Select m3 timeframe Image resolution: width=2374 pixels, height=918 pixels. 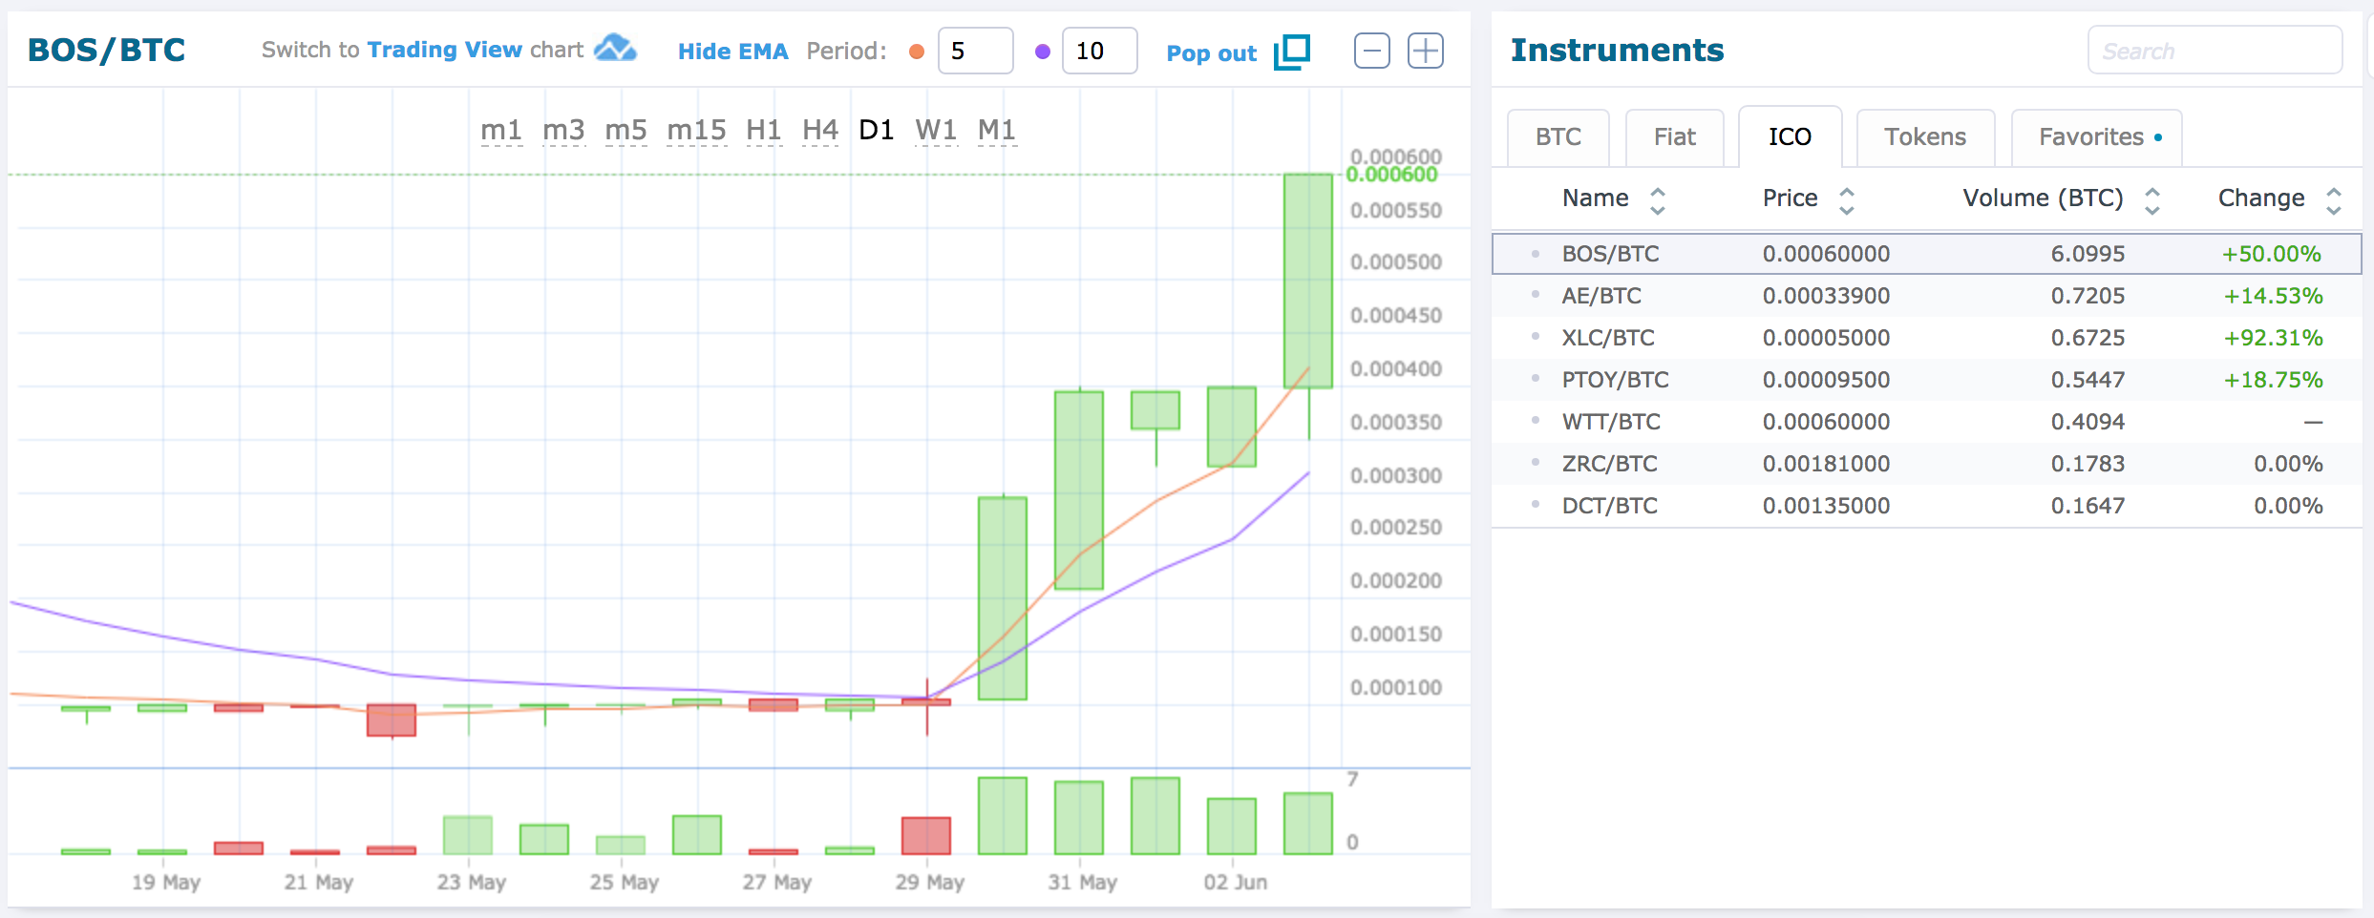[x=563, y=130]
